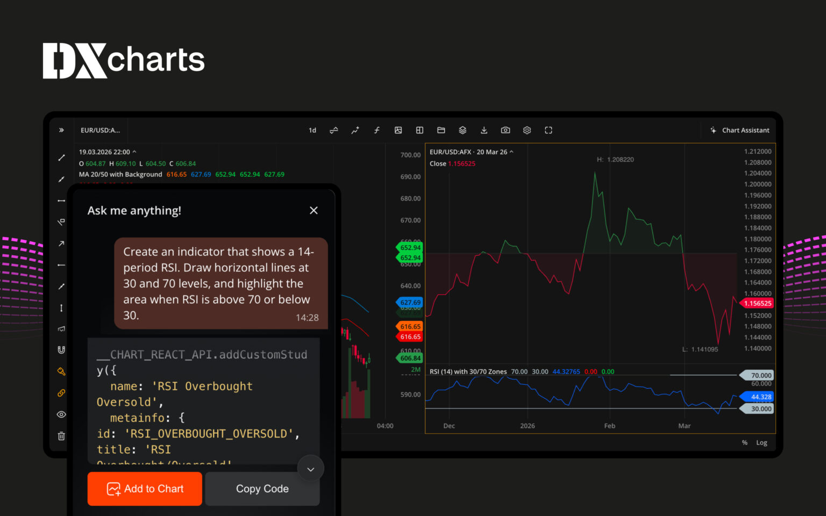Image resolution: width=826 pixels, height=516 pixels.
Task: Toggle percentage scale mode
Action: [744, 442]
